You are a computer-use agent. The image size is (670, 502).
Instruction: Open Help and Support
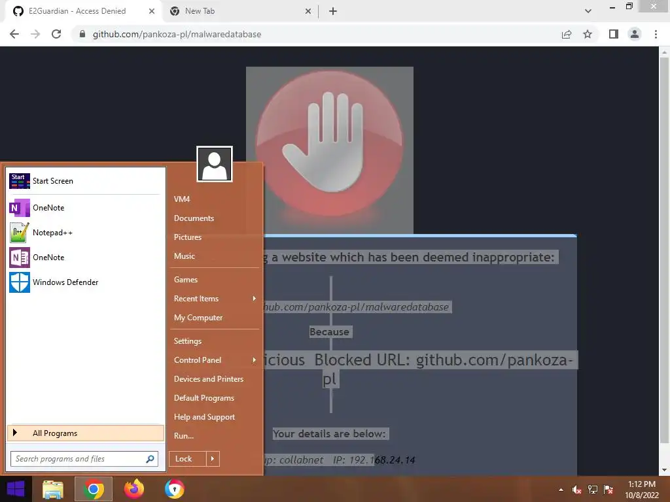[x=204, y=417]
